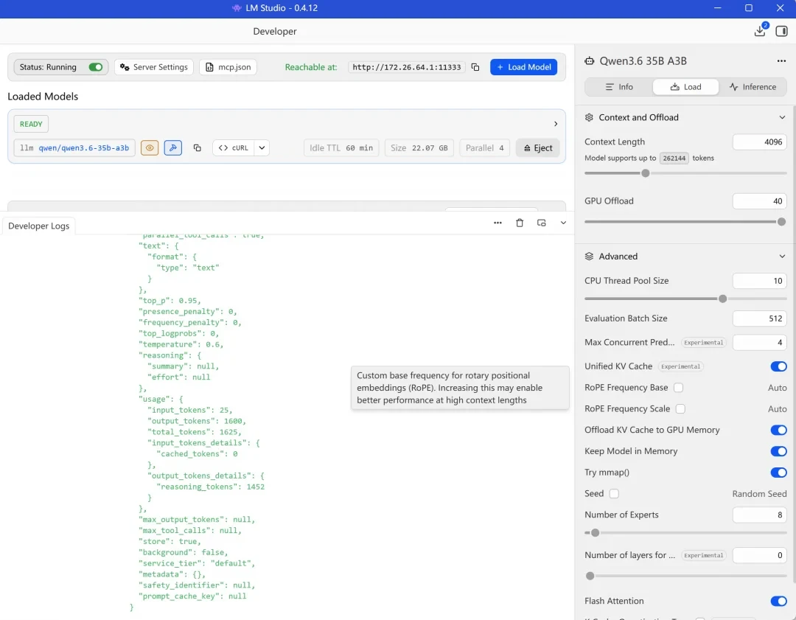This screenshot has width=796, height=620.
Task: Disable the Flash Attention toggle
Action: (778, 602)
